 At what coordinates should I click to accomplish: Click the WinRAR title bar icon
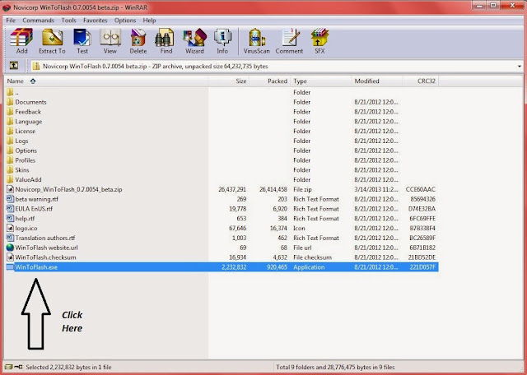tap(7, 7)
